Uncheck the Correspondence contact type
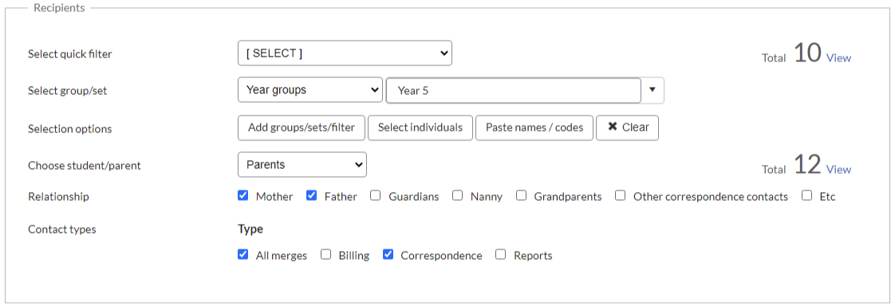This screenshot has width=895, height=306. 388,255
